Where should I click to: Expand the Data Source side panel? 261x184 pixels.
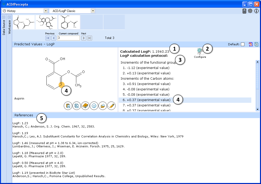coord(4,17)
